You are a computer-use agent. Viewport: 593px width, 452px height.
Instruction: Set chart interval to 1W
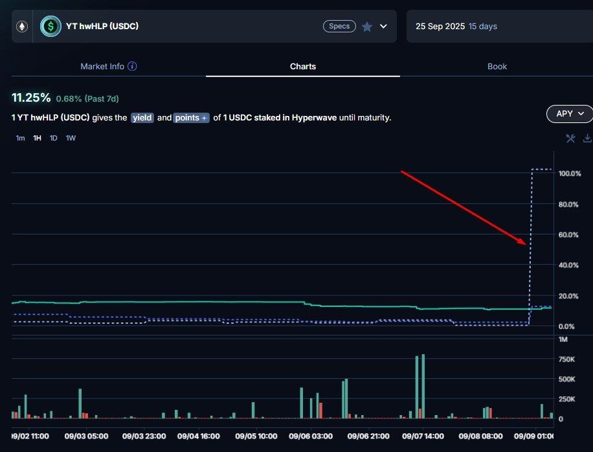click(x=71, y=138)
